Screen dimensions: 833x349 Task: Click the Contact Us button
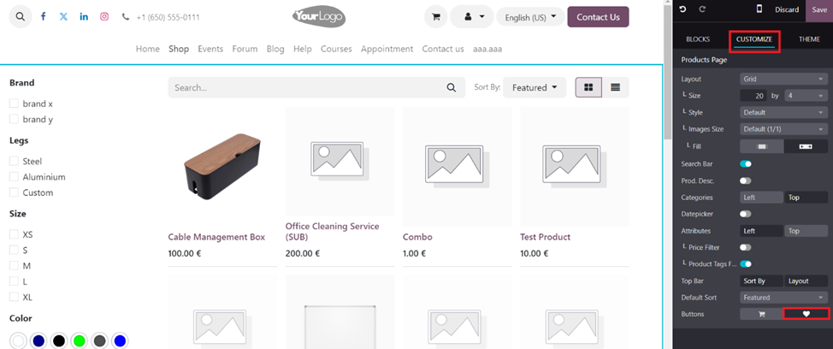tap(598, 17)
